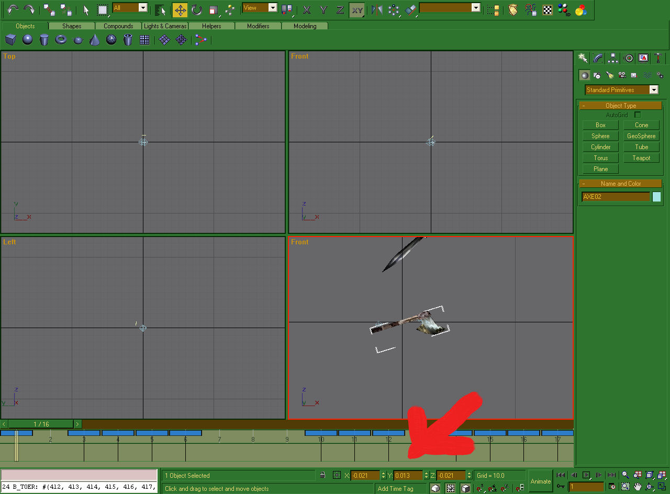The image size is (670, 494).
Task: Select the Mirror Selected Objects tool
Action: (376, 9)
